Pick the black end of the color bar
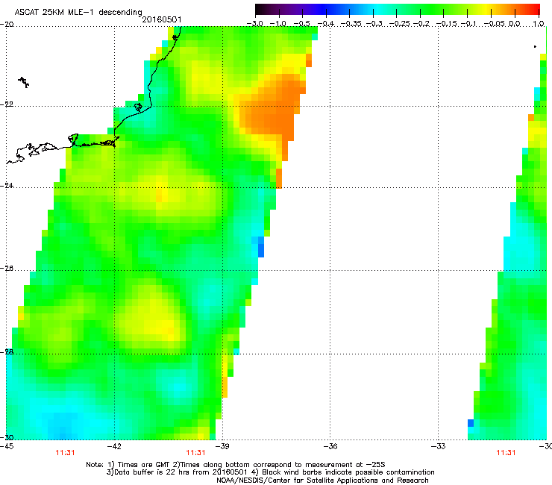552x485 pixels. (x=260, y=9)
